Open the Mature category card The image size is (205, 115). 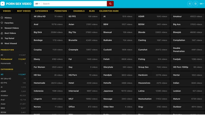(x=187, y=99)
